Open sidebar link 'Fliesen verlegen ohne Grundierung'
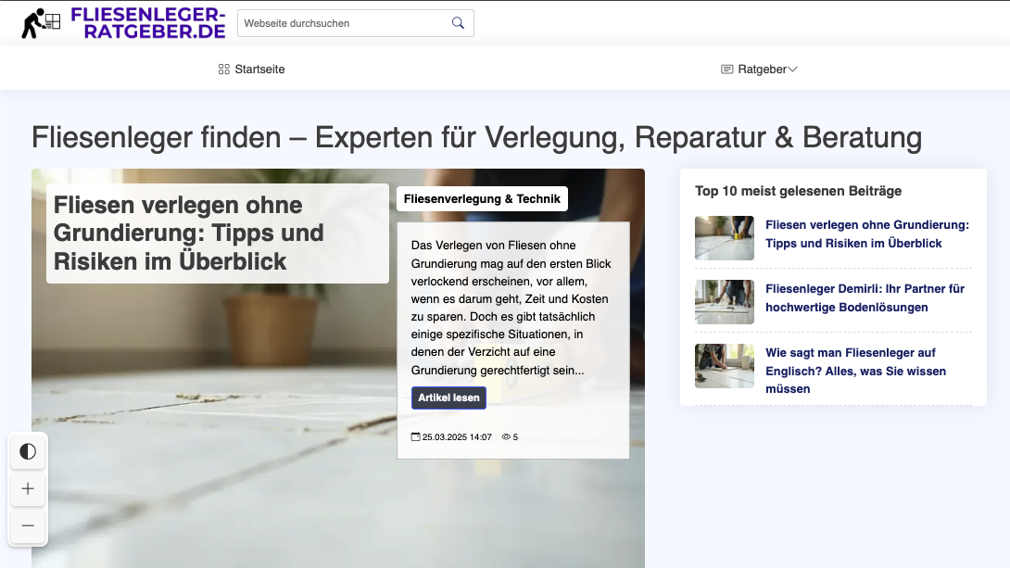Viewport: 1010px width, 568px height. point(866,234)
